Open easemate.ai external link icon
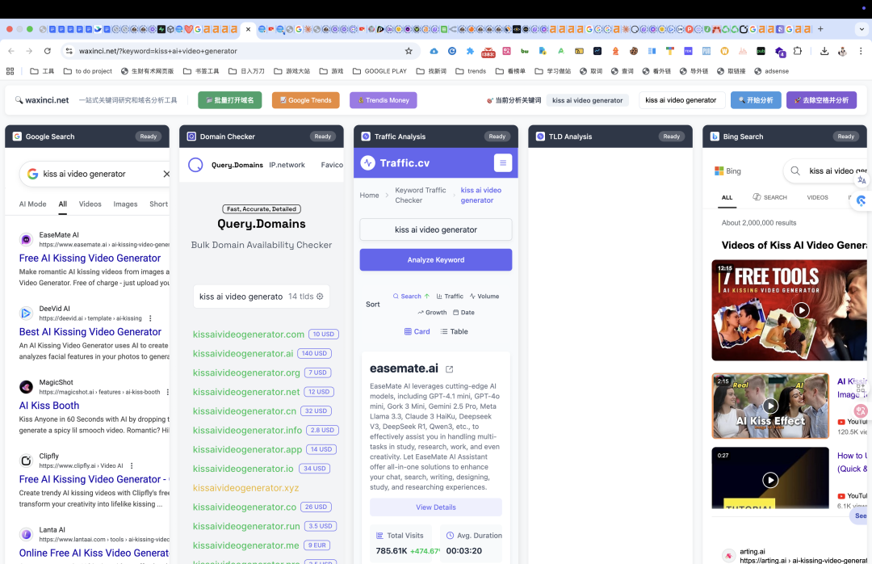Screen dimensions: 872x564 click(x=450, y=369)
